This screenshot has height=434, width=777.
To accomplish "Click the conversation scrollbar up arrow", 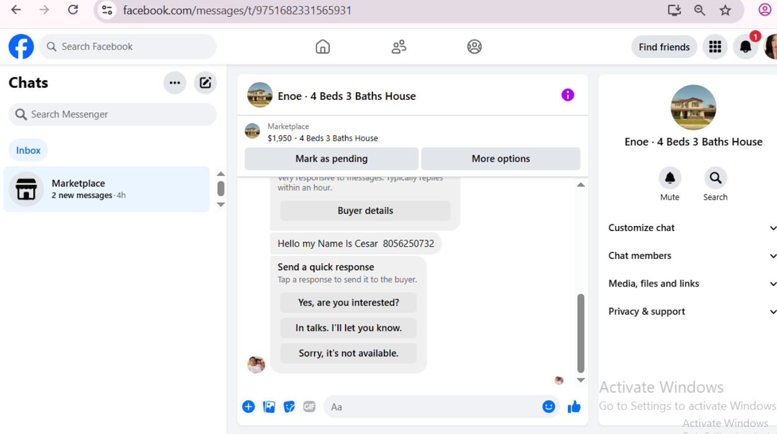I will tap(581, 185).
